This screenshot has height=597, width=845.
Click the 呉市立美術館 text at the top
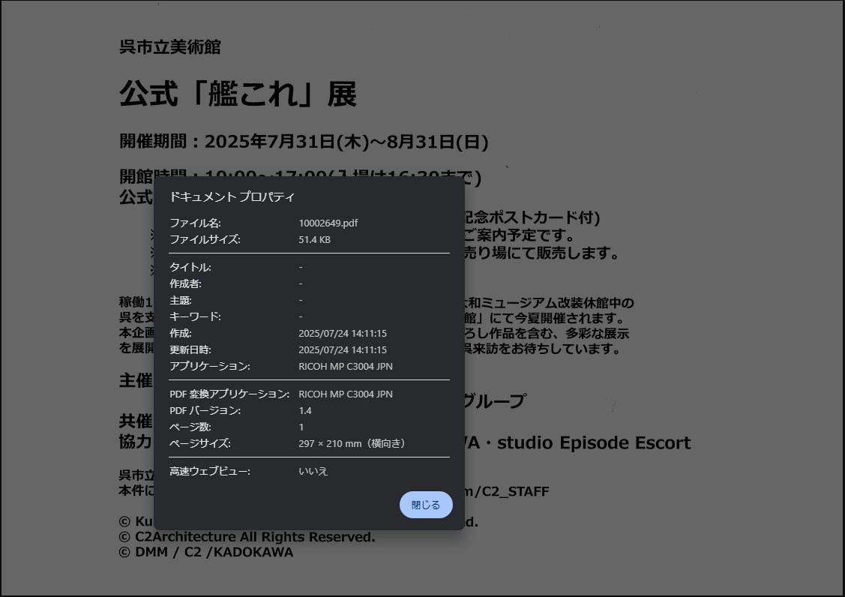(x=169, y=47)
